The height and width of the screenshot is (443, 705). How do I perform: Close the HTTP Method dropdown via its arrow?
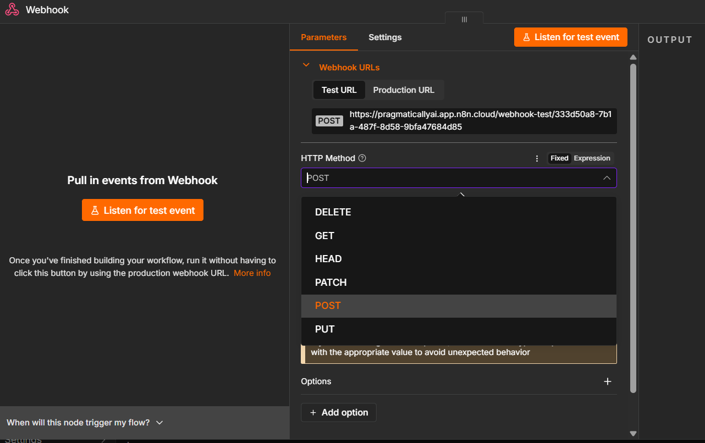point(607,178)
